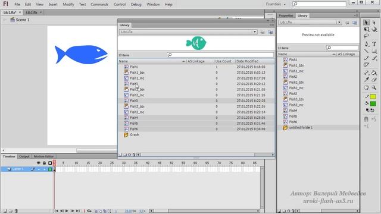Toggle Loop playback in Timeline
Image resolution: width=381 pixels, height=214 pixels.
[89, 211]
